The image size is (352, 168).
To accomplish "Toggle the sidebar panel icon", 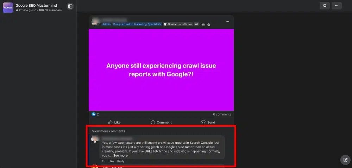I will [70, 6].
